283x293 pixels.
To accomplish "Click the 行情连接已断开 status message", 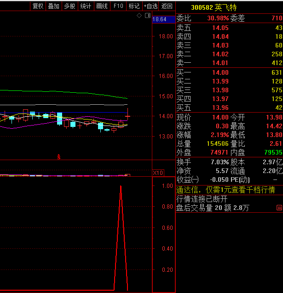I will [202, 199].
